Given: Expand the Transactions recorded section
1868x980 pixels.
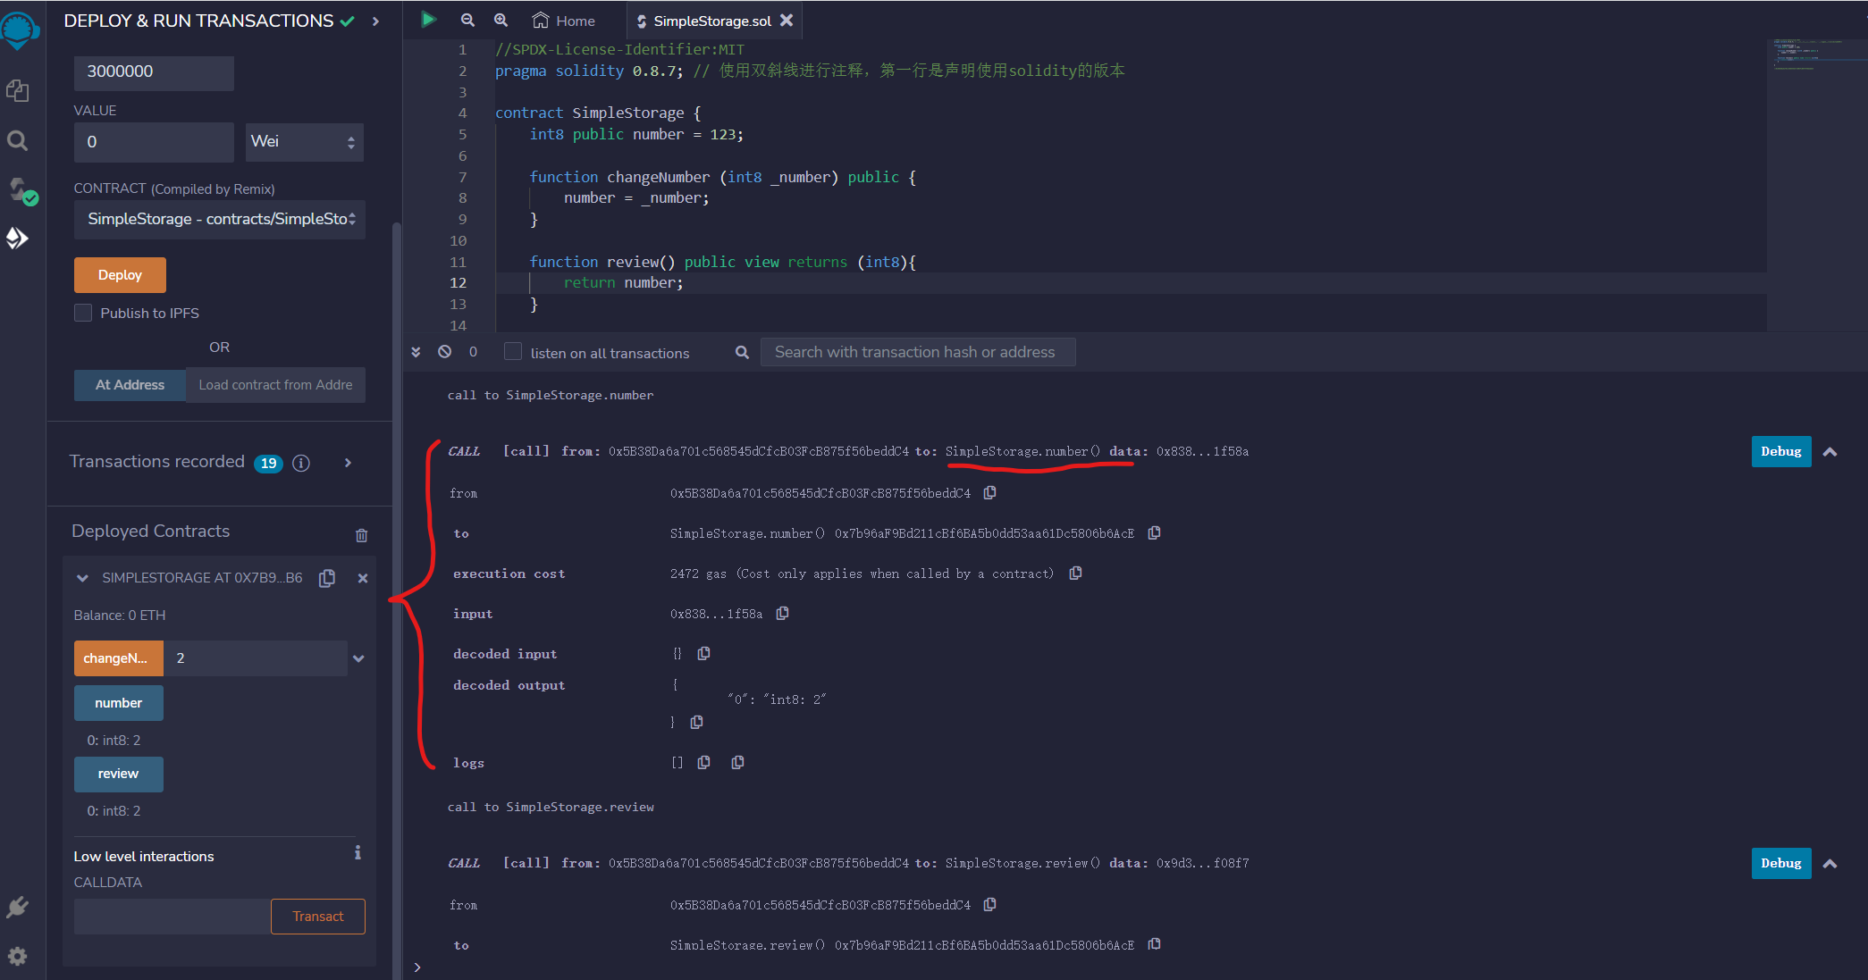Looking at the screenshot, I should pyautogui.click(x=348, y=463).
